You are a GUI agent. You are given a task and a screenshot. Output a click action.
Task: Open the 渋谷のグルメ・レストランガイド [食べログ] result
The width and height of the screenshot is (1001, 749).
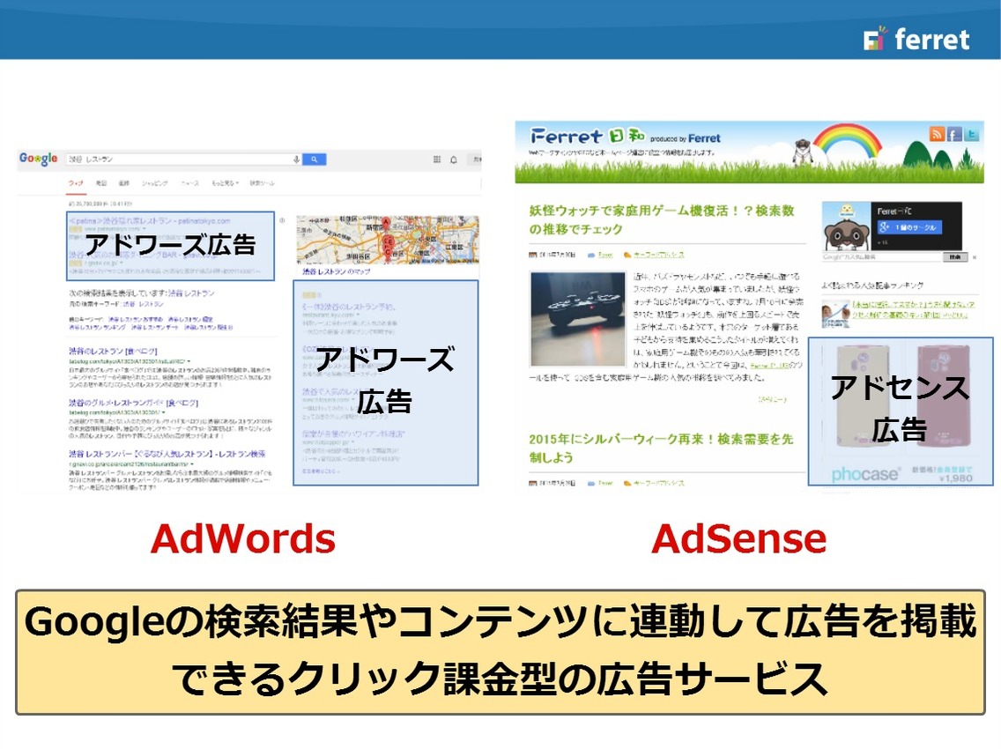pyautogui.click(x=133, y=403)
